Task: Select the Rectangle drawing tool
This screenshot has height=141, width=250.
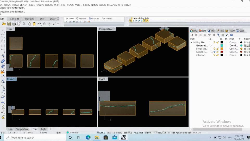Action: [3, 46]
